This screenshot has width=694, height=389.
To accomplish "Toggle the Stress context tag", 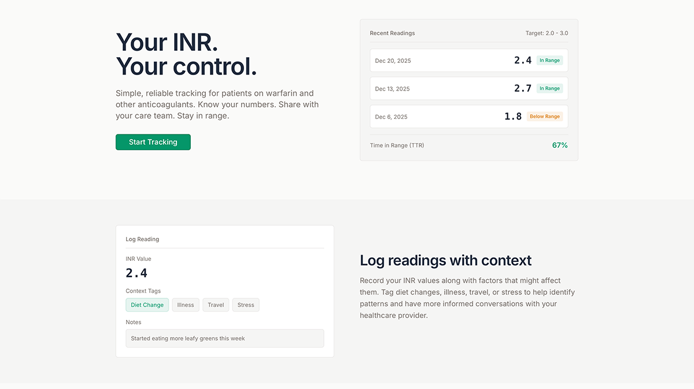I will 246,305.
